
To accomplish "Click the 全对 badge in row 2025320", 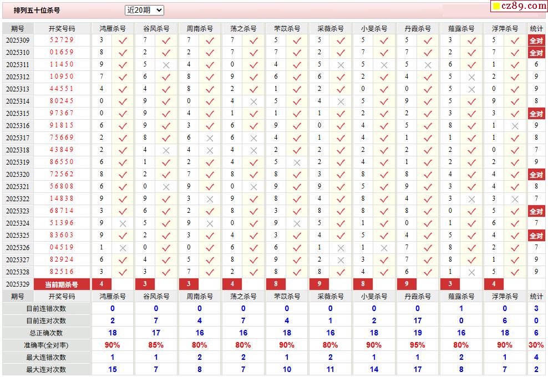I will click(536, 175).
